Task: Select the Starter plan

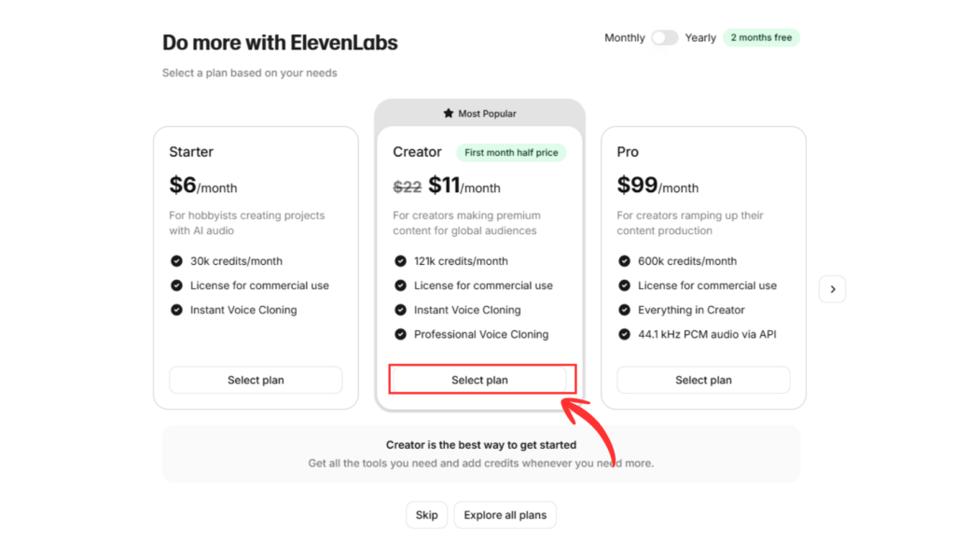Action: [x=256, y=380]
